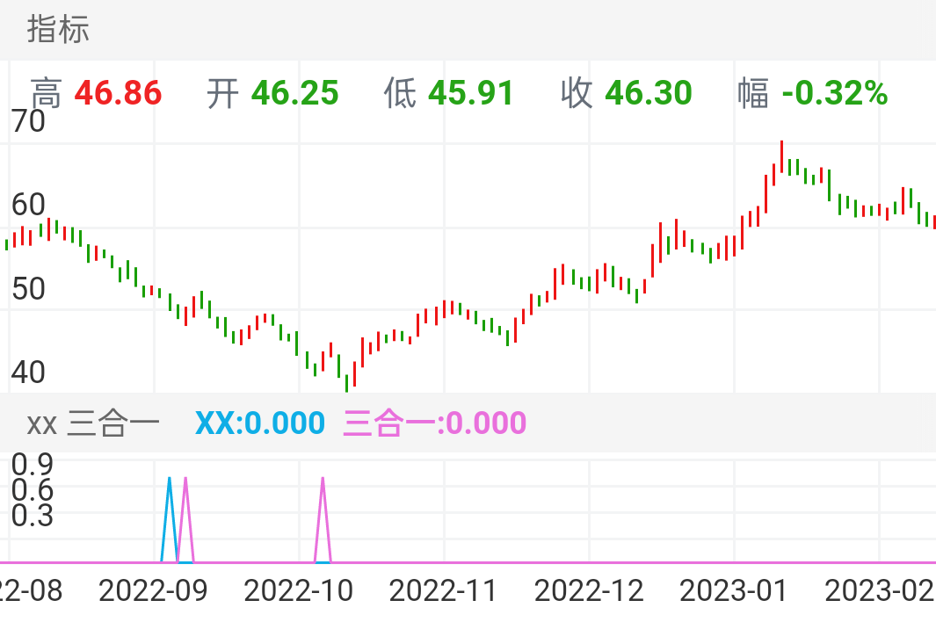The image size is (936, 622).
Task: Click the 2022-11 date axis label
Action: tap(444, 591)
